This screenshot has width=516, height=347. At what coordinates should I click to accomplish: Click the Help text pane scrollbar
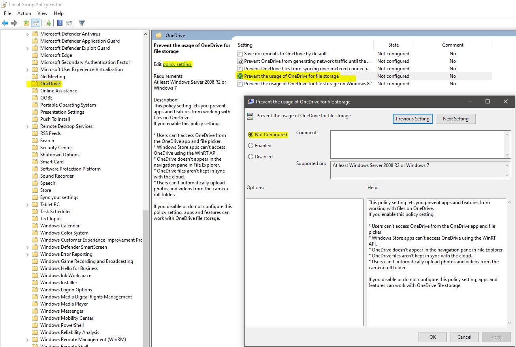click(509, 263)
